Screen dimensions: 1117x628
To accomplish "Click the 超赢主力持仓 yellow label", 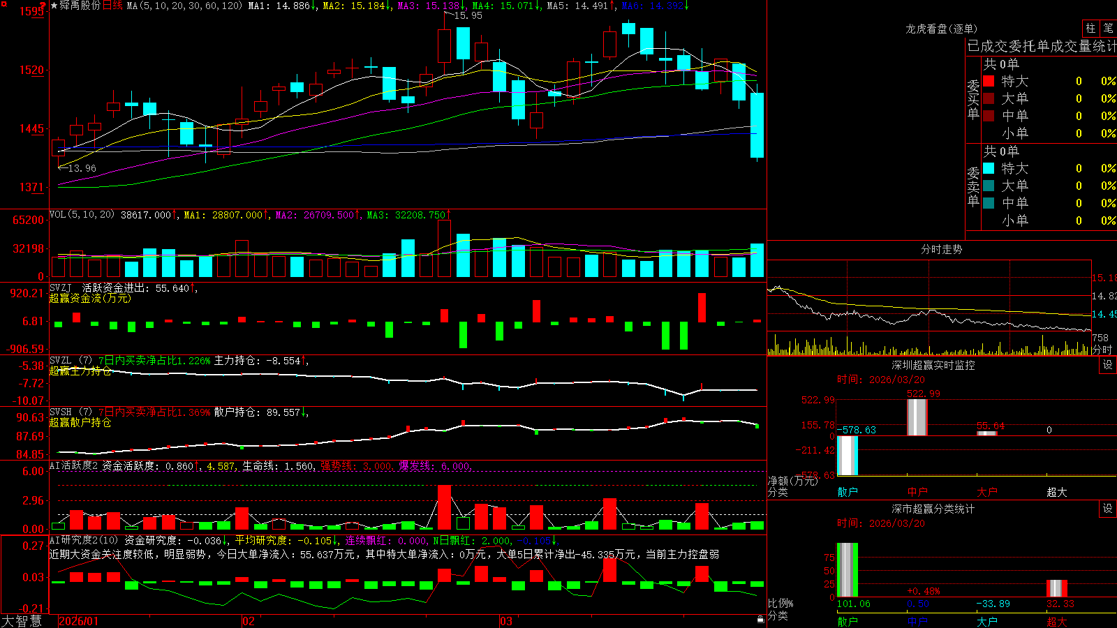I will click(80, 371).
